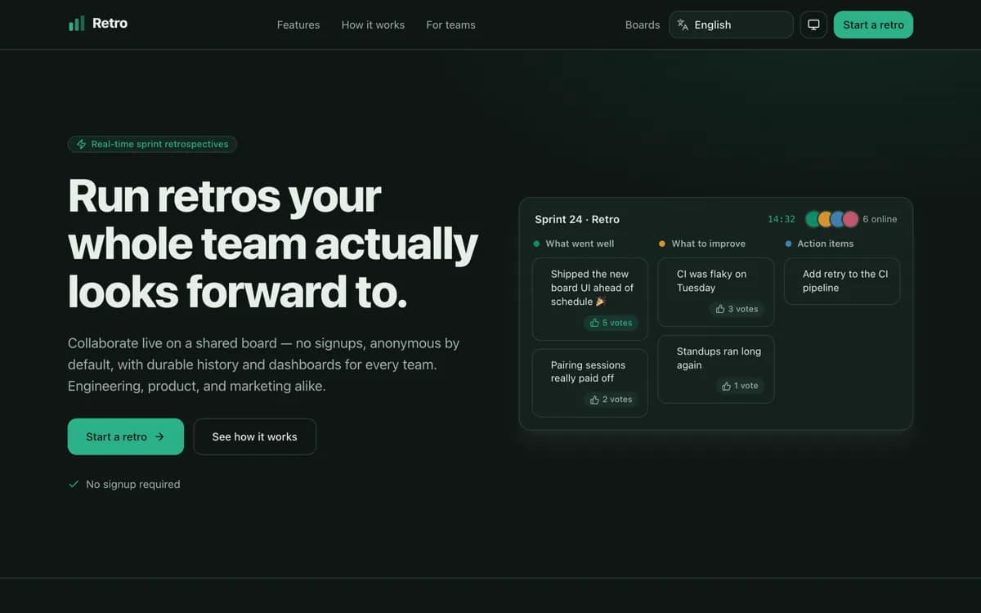Click the 14:32 timer on the board
The image size is (981, 613).
click(x=782, y=219)
